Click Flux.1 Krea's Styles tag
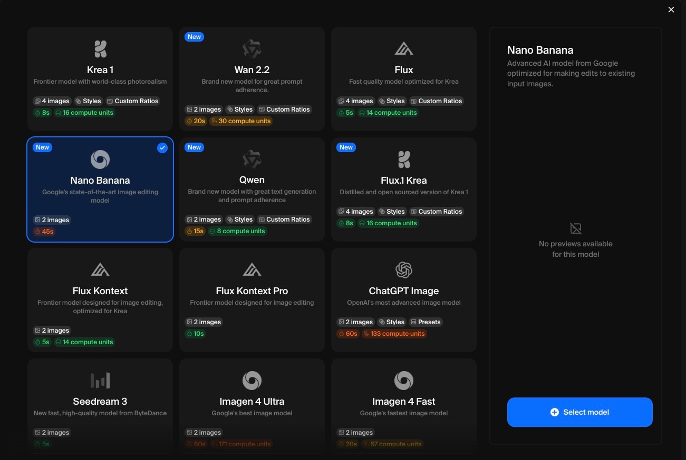The image size is (686, 460). (391, 212)
